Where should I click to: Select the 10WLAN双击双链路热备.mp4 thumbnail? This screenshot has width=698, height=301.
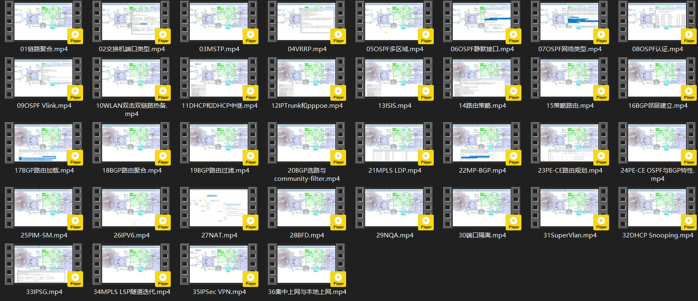(131, 78)
